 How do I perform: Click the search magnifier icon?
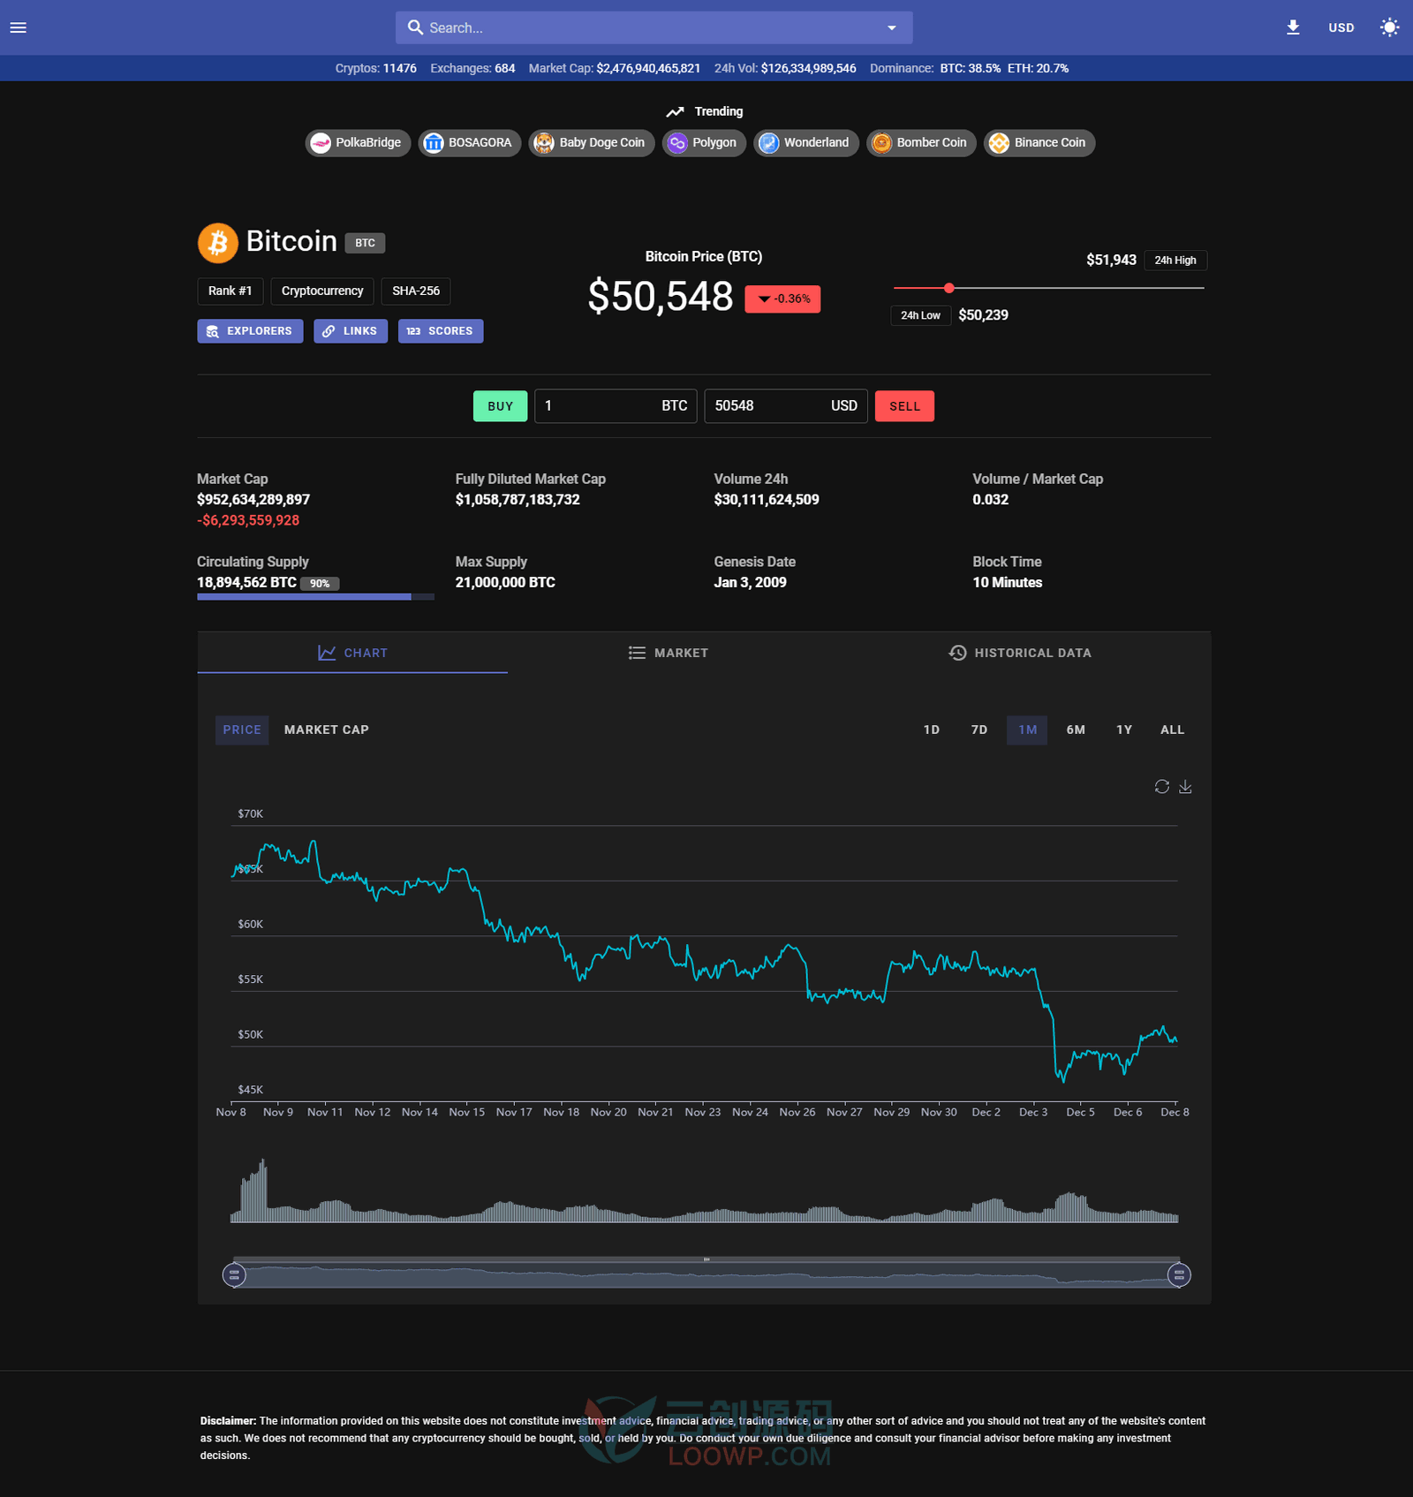click(x=415, y=27)
